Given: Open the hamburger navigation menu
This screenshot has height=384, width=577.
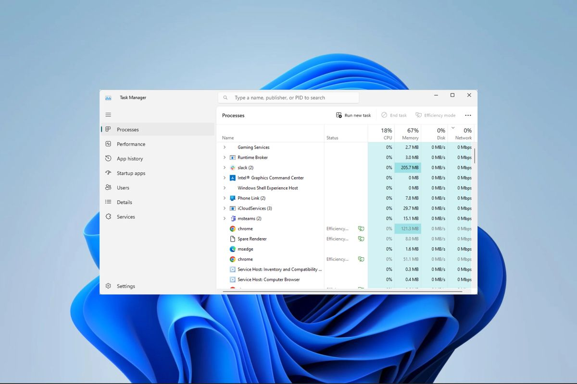Looking at the screenshot, I should [108, 115].
